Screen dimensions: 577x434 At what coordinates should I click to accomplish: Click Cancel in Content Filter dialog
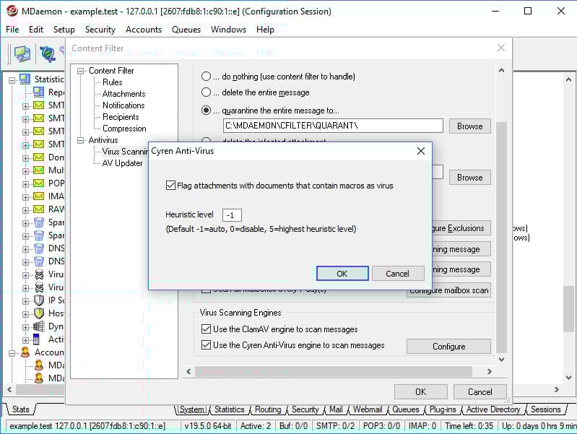(480, 391)
